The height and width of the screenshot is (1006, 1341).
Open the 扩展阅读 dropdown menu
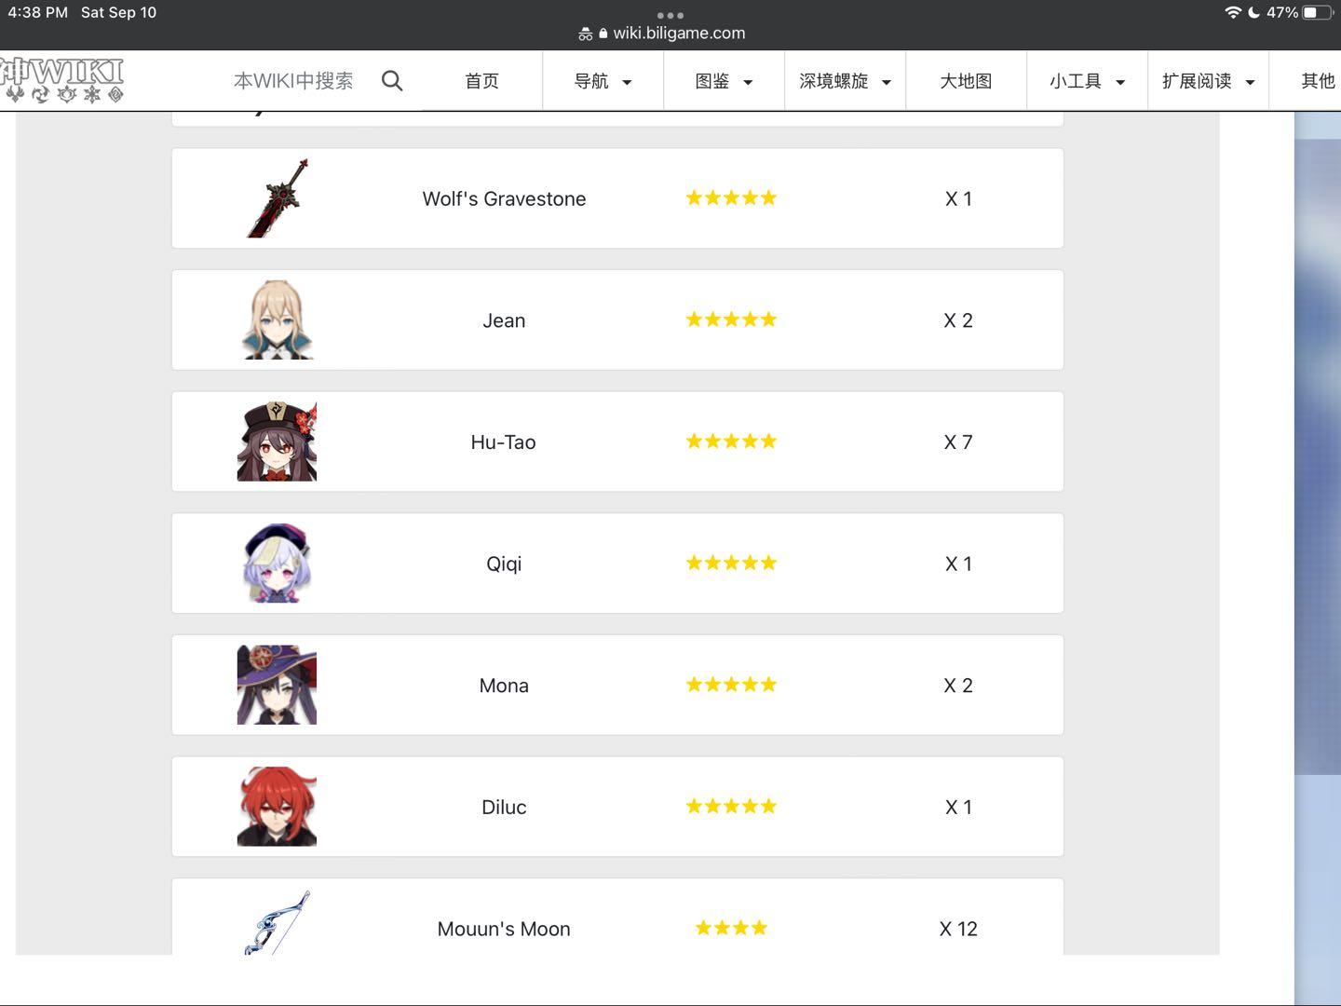(x=1208, y=81)
